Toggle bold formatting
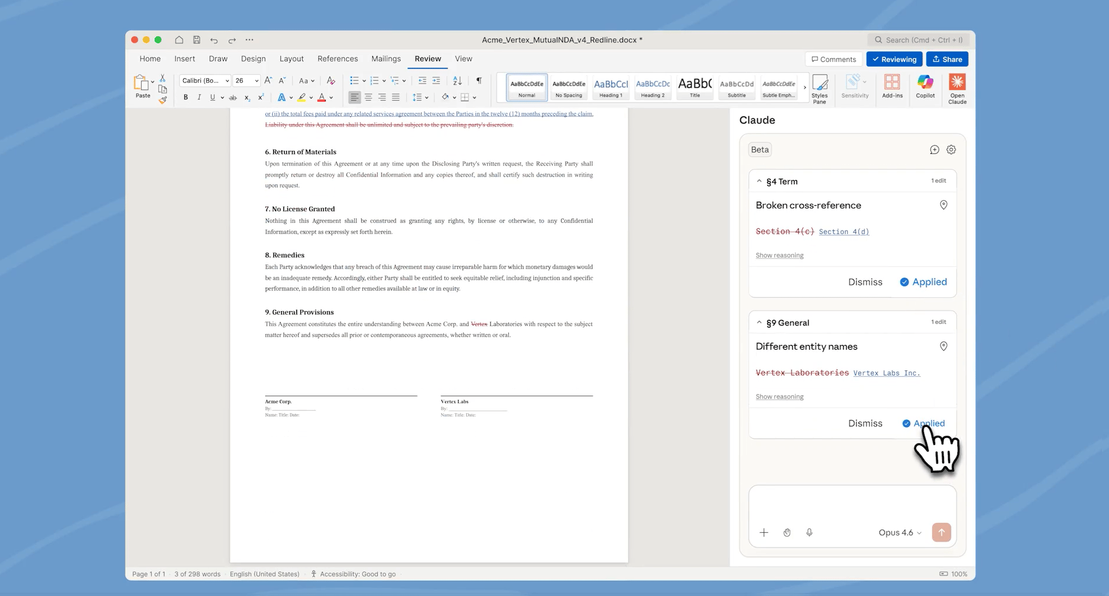This screenshot has width=1109, height=596. pos(186,98)
